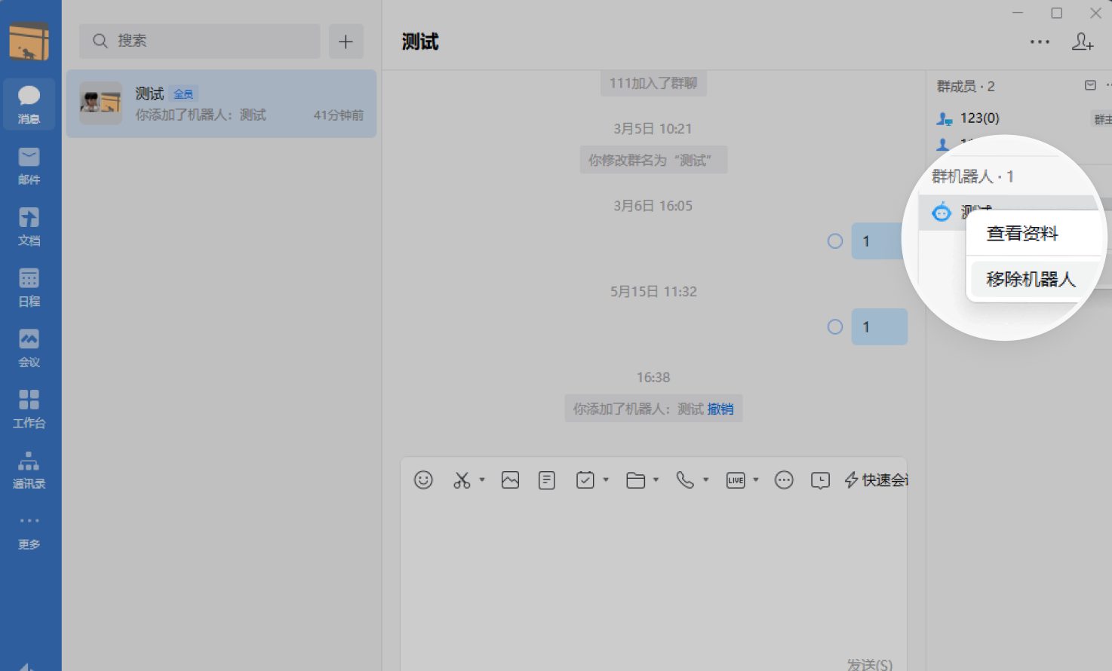Expand the folder file dropdown arrow
The image size is (1112, 671).
656,480
